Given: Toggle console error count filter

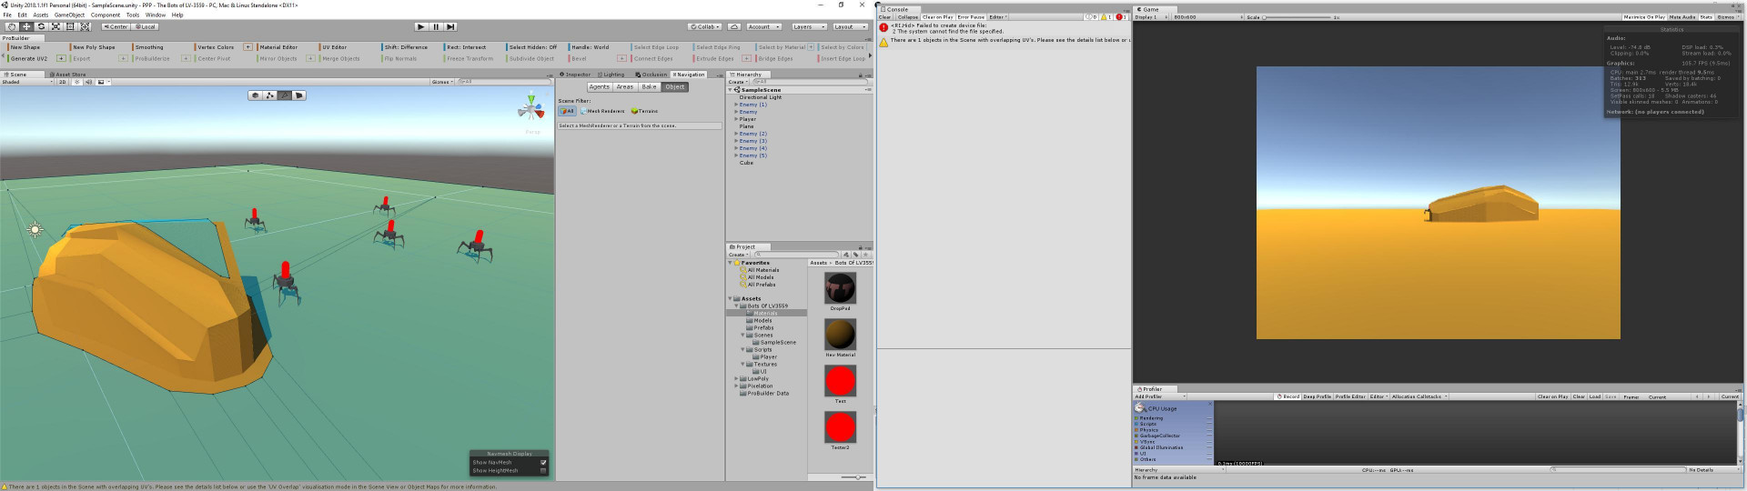Looking at the screenshot, I should [1121, 16].
